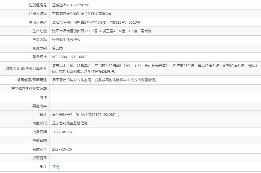Viewport: 261px width, 173px height.
Task: Click the 变更情况 label
Action: pyautogui.click(x=40, y=158)
